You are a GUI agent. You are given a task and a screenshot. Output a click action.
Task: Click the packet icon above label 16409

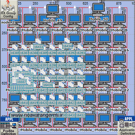80,72
